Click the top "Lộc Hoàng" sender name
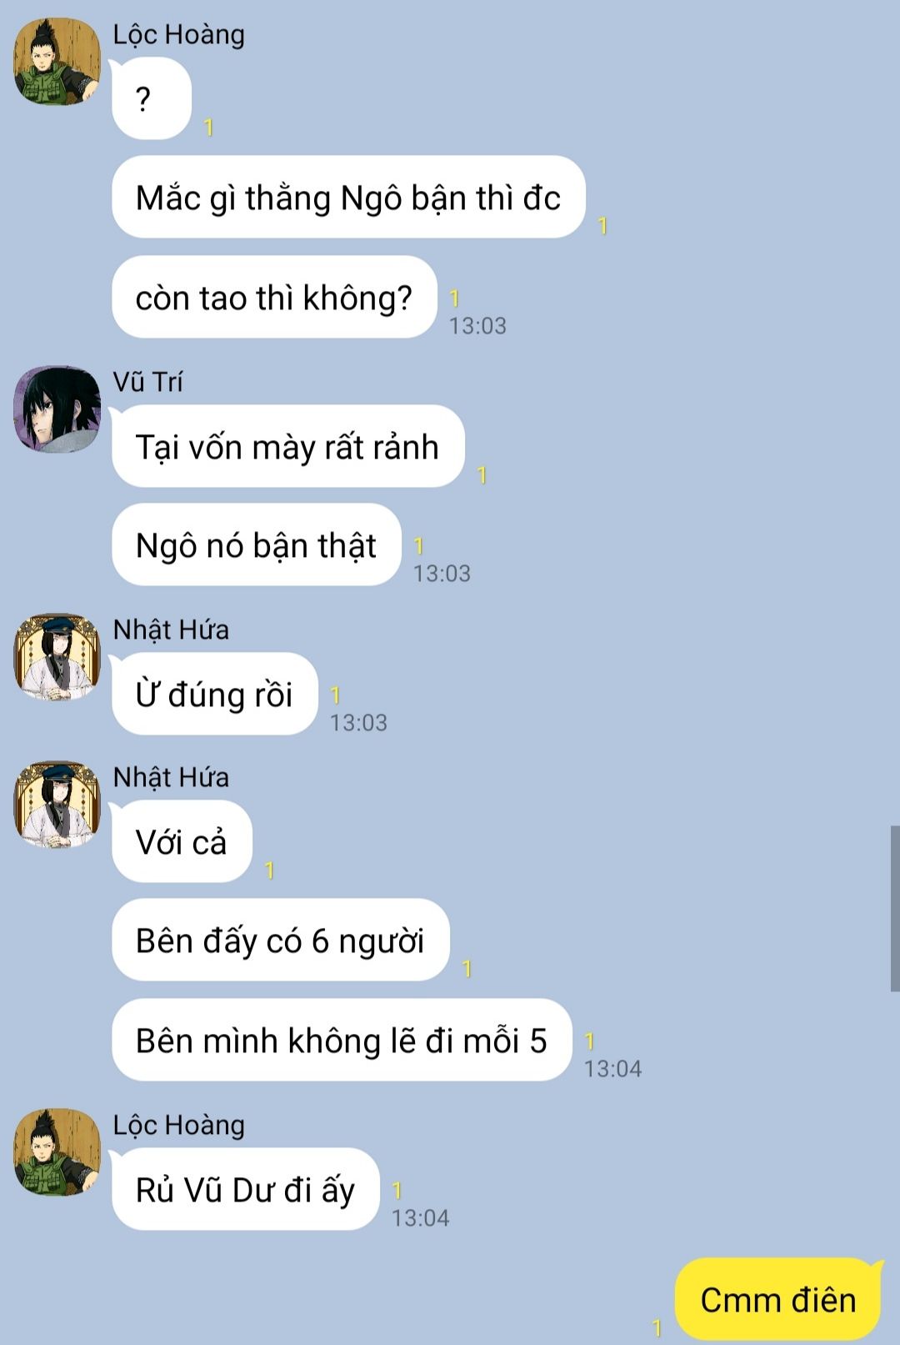 [178, 34]
